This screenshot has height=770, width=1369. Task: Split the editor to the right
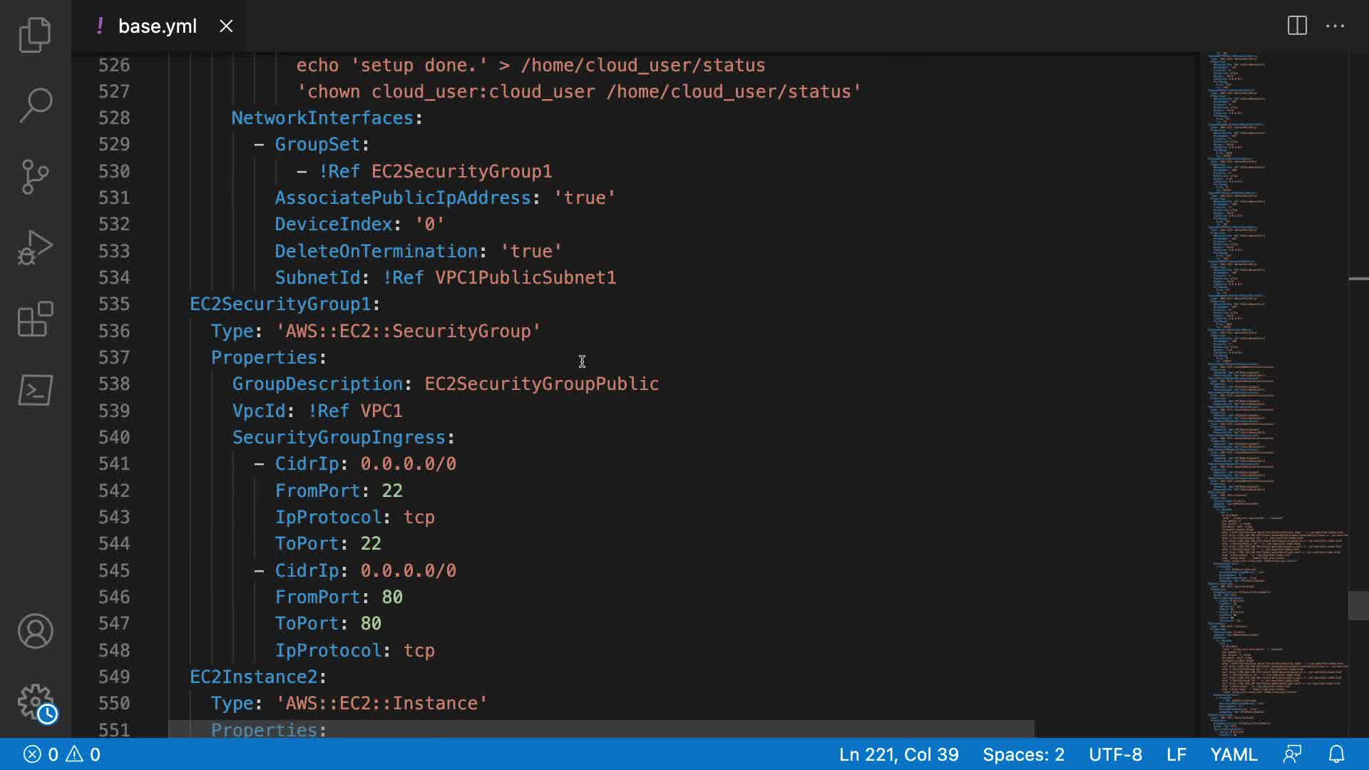1297,26
